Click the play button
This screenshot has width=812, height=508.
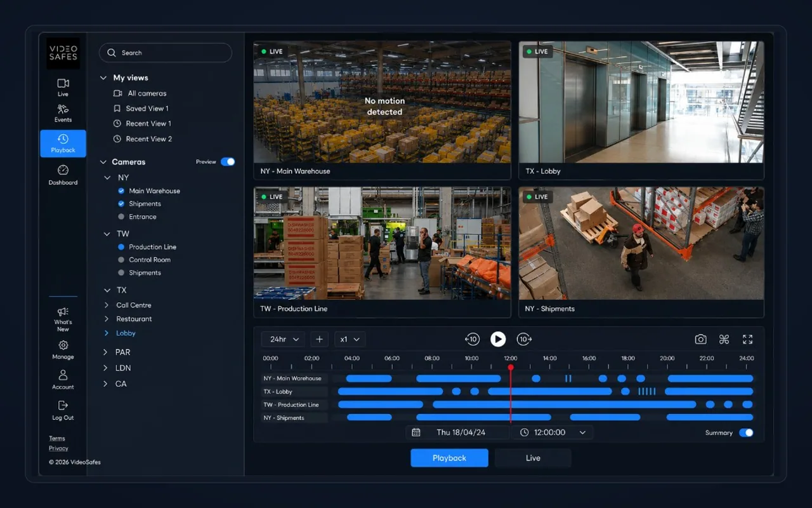tap(498, 340)
